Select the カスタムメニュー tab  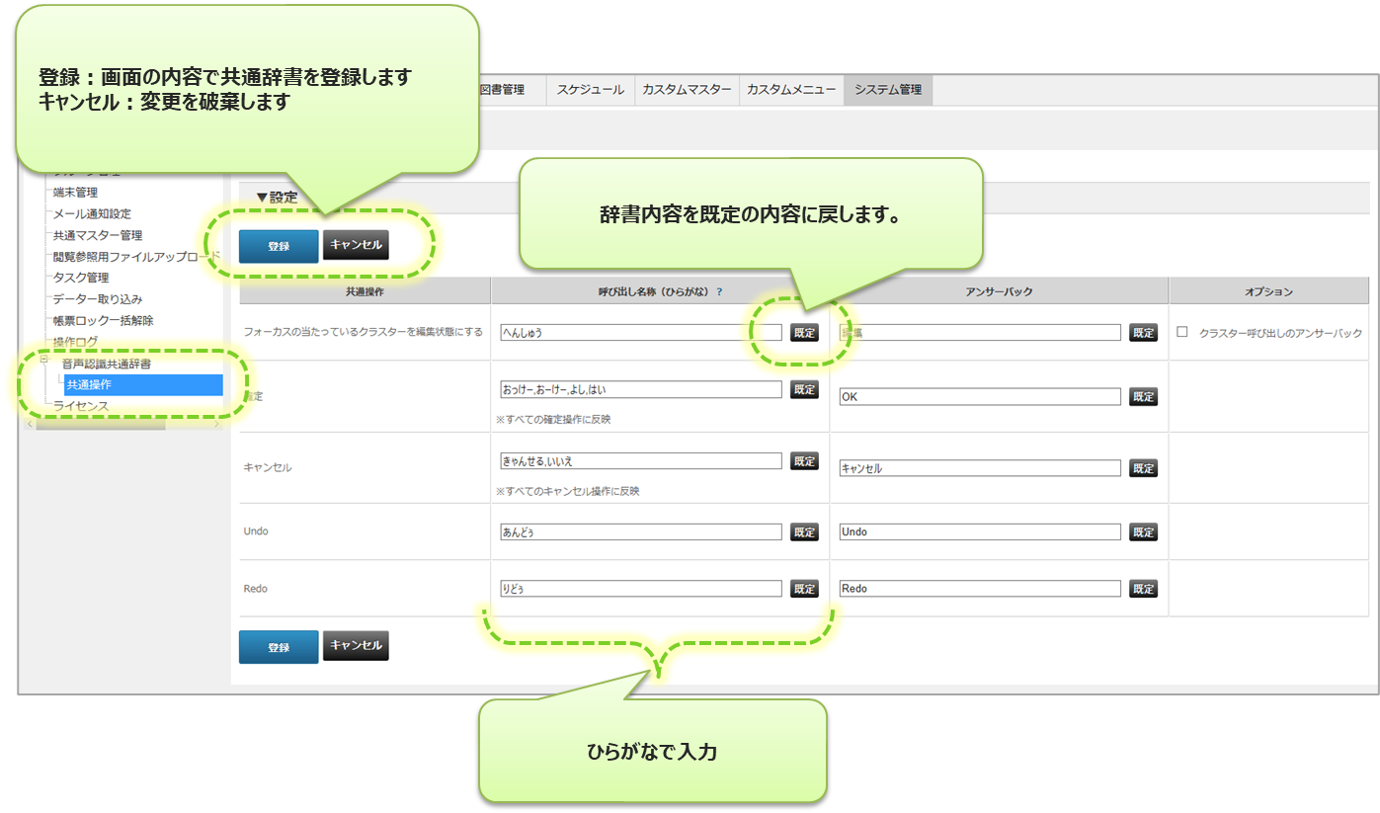coord(791,90)
